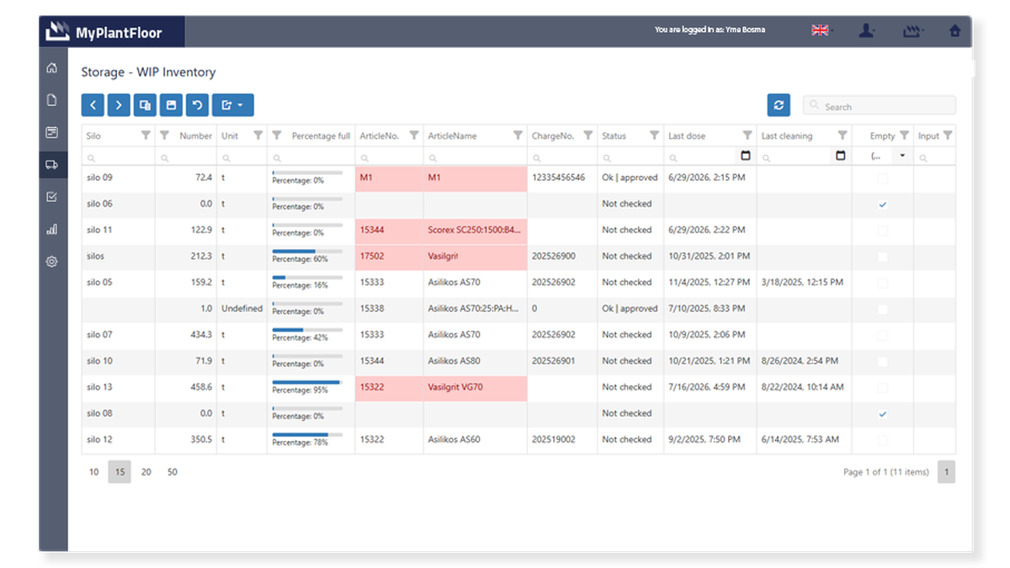This screenshot has height=568, width=1010.
Task: Toggle Empty checkbox for silo 06
Action: (x=882, y=204)
